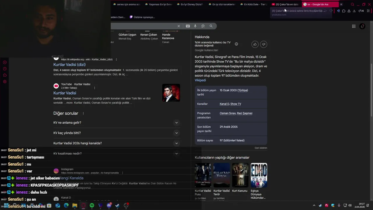
Task: Open the Kanal D link in Kanallar
Action: tap(224, 104)
